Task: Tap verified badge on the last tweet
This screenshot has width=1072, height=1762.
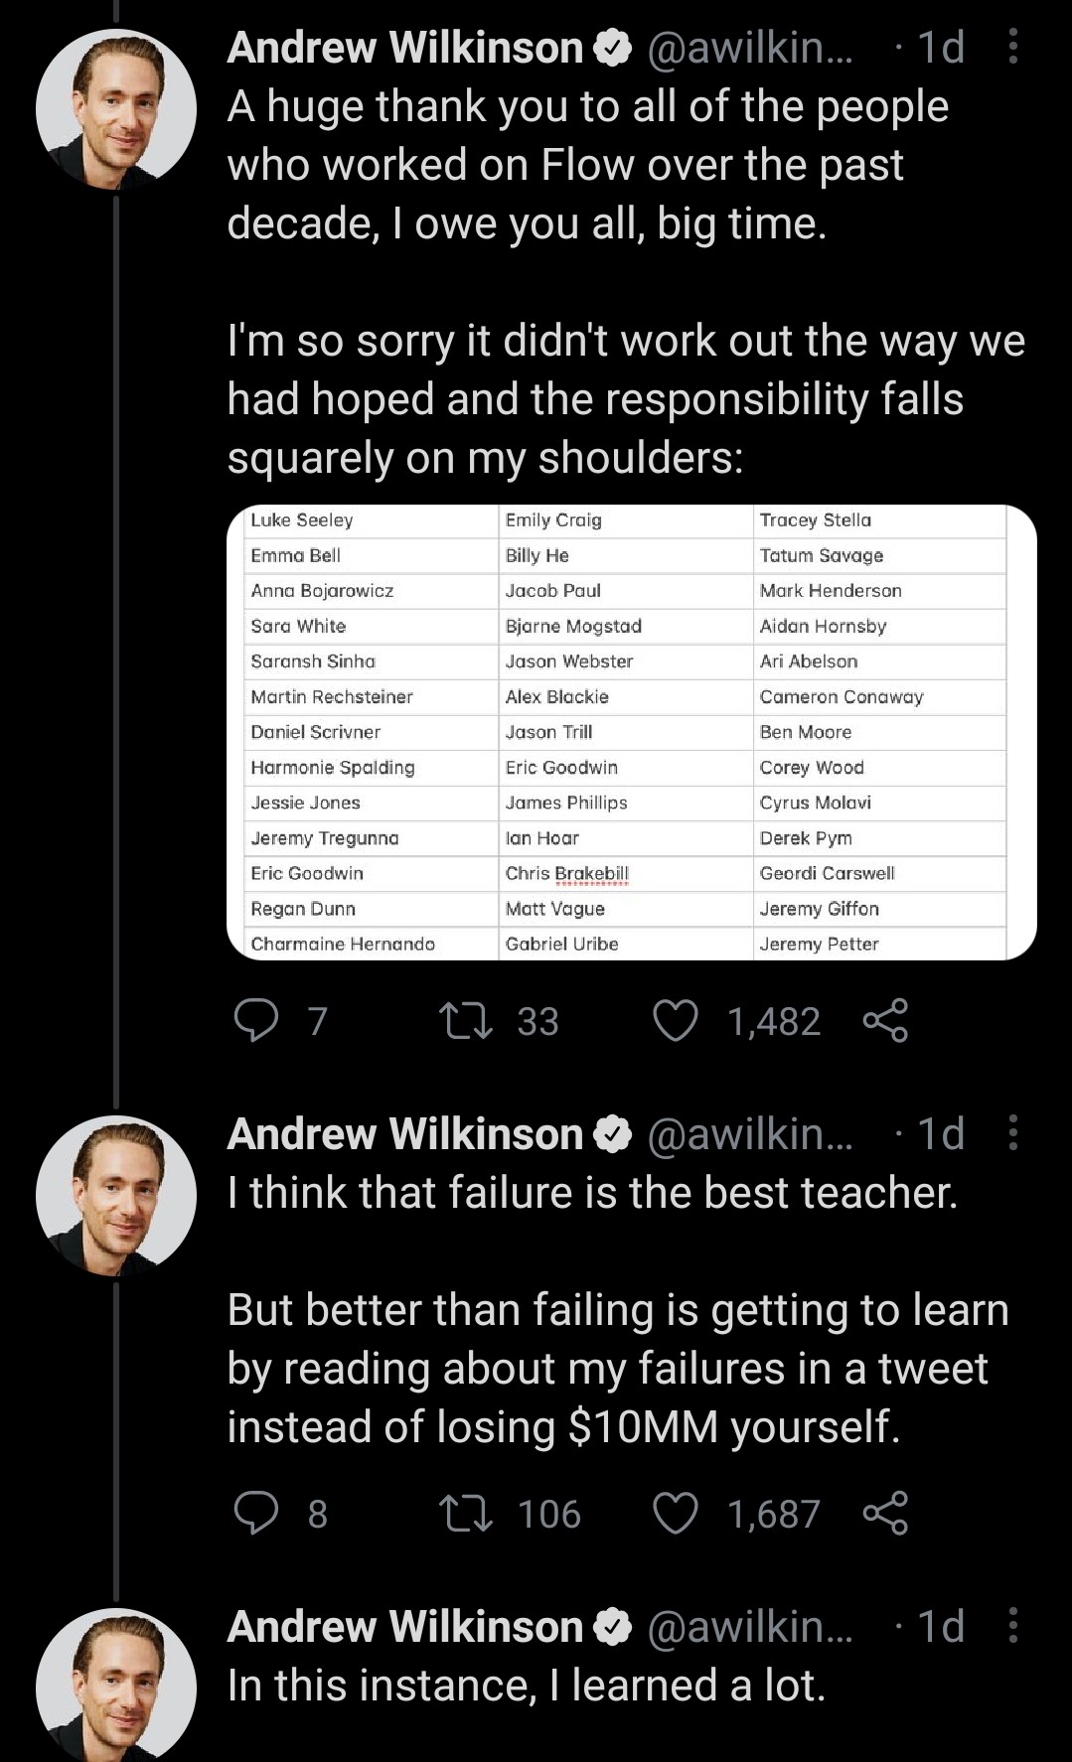Action: pyautogui.click(x=613, y=1626)
